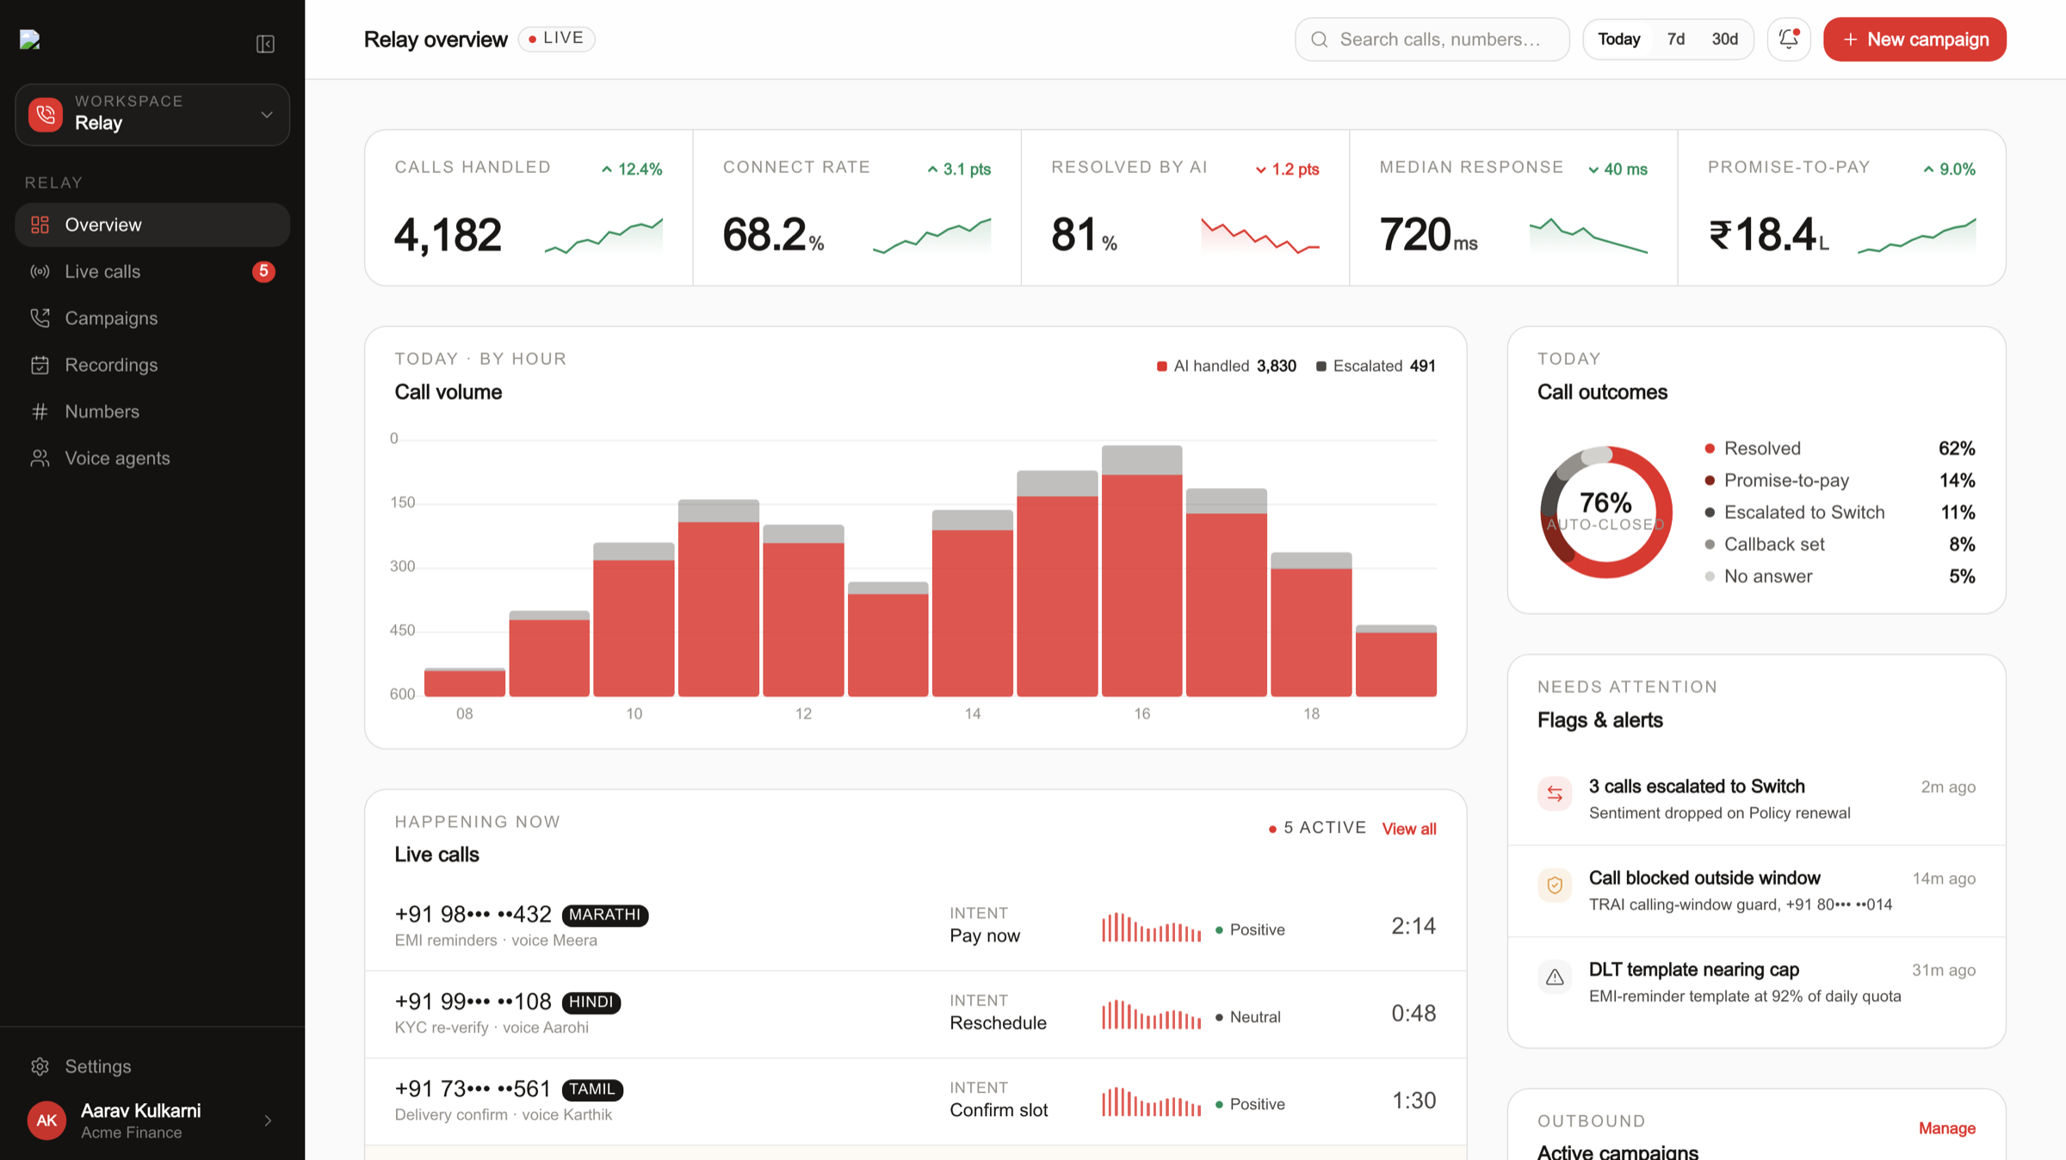Click the waveform on the Pay now call
Viewport: 2066px width, 1160px height.
1151,928
